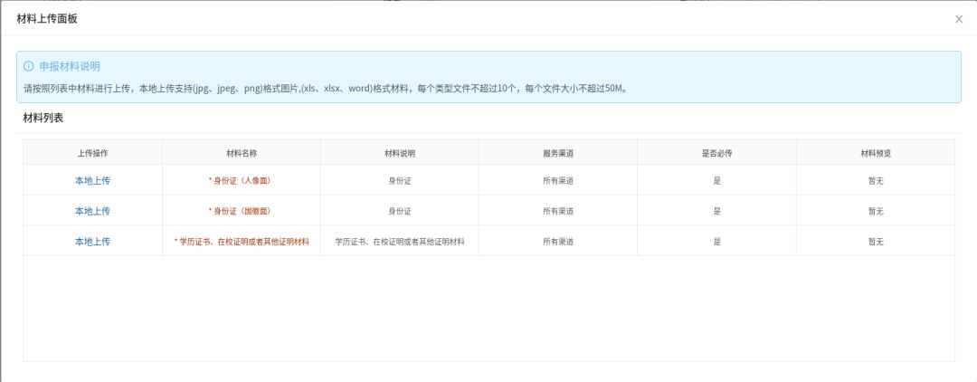Click 暂无 preview in 身份证(国徽面) row
The height and width of the screenshot is (382, 977).
point(876,211)
